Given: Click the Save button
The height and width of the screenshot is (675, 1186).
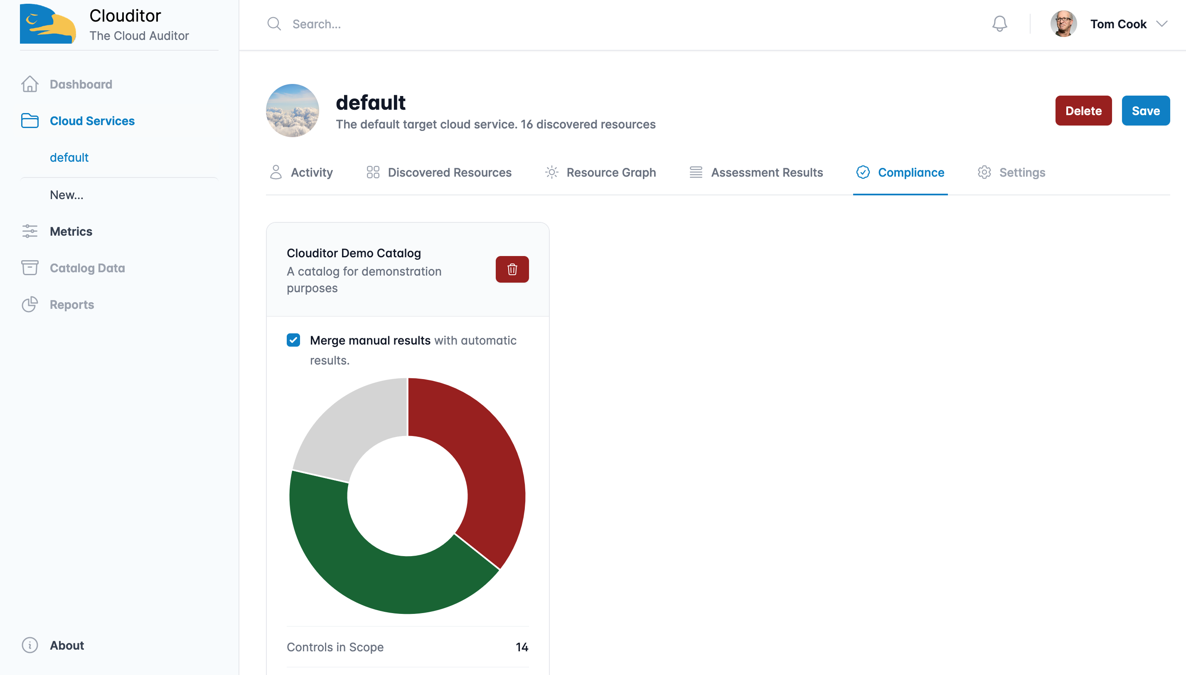Looking at the screenshot, I should coord(1145,111).
